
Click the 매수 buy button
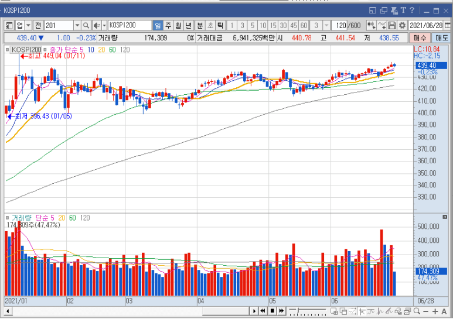[420, 38]
